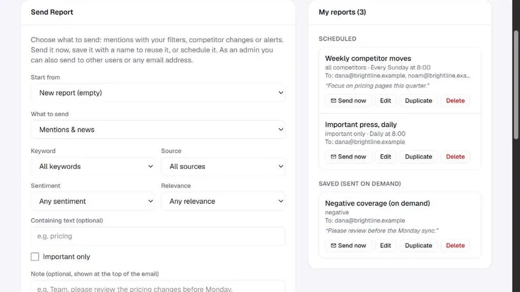Image resolution: width=520 pixels, height=292 pixels.
Task: Click 'all competitors · Every Sunday at 8:00' text
Action: [378, 67]
